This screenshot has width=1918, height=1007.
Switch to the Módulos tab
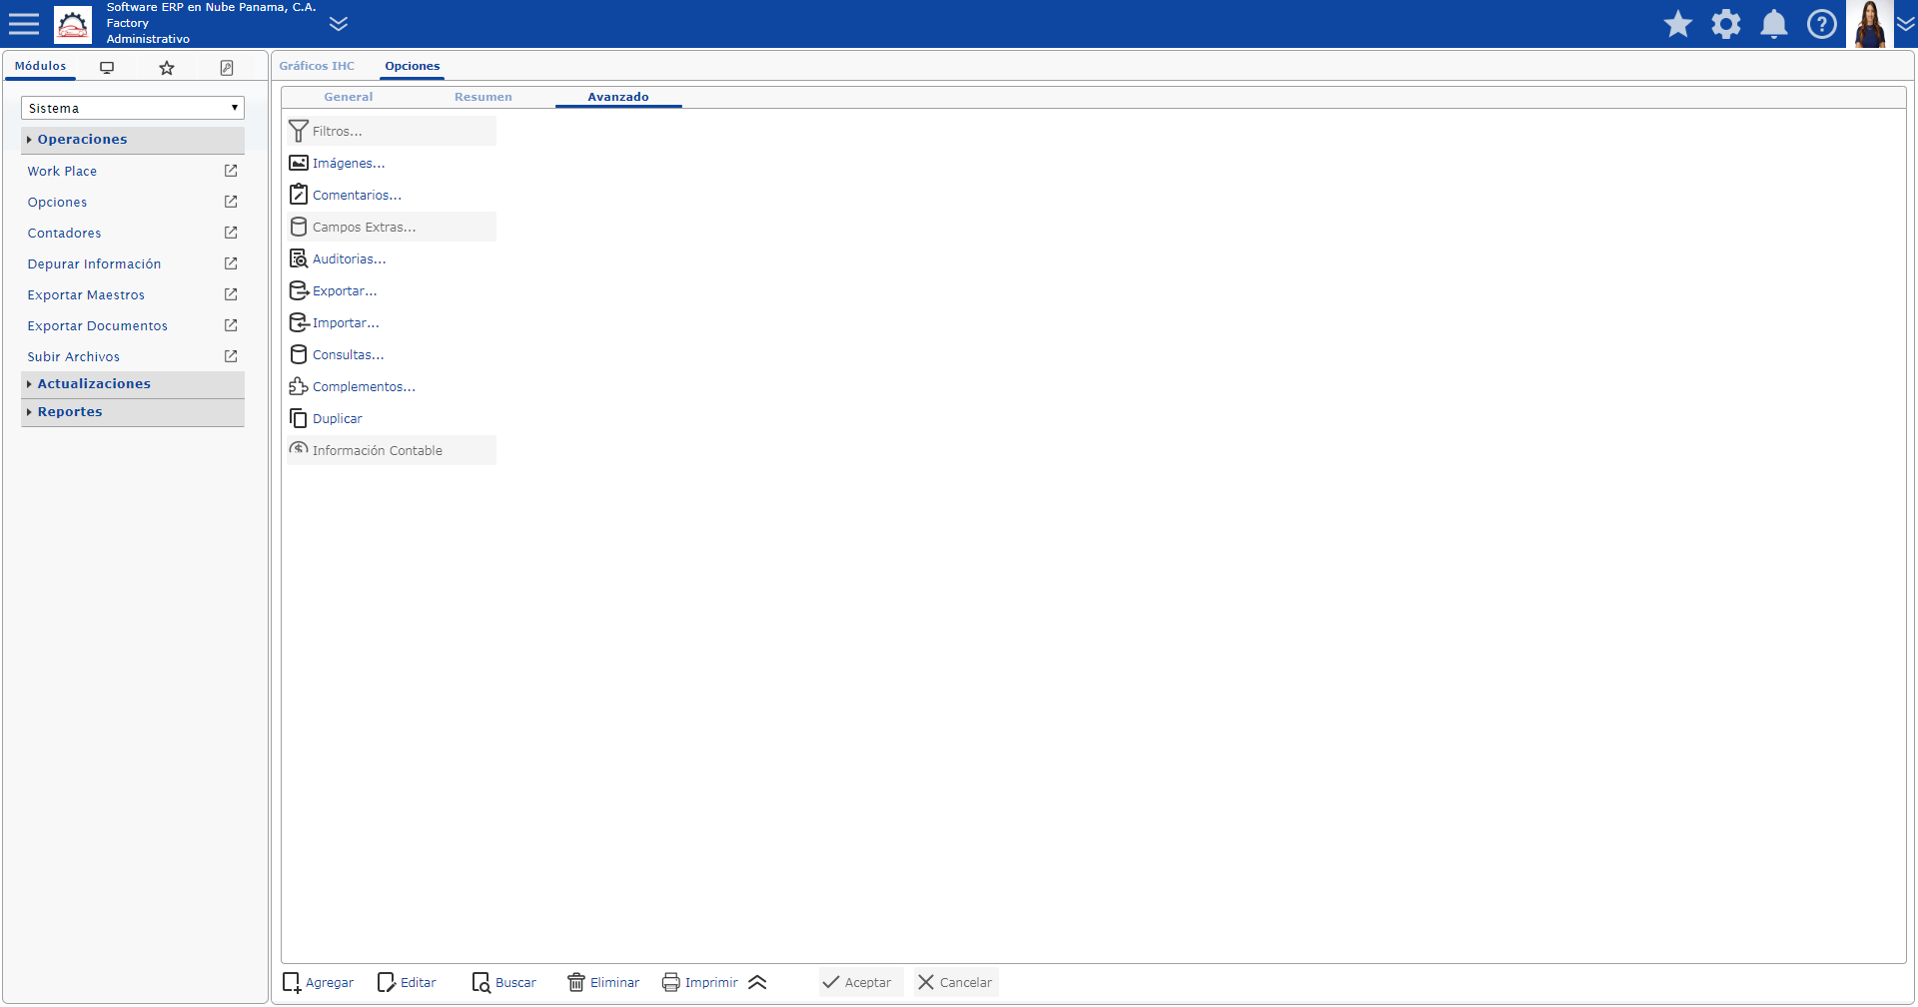click(x=40, y=66)
